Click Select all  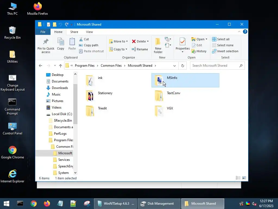pos(221,39)
